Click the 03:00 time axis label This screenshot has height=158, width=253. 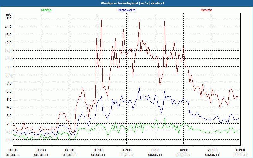coord(41,150)
